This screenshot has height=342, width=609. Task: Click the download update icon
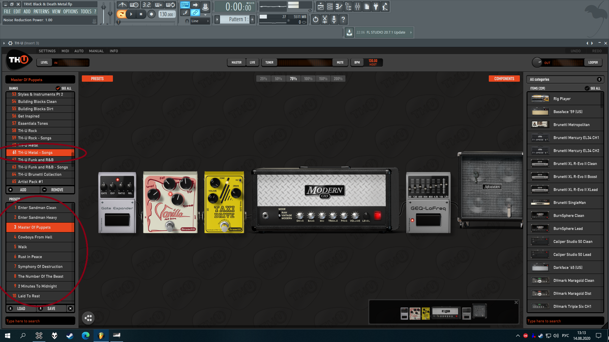pyautogui.click(x=349, y=32)
